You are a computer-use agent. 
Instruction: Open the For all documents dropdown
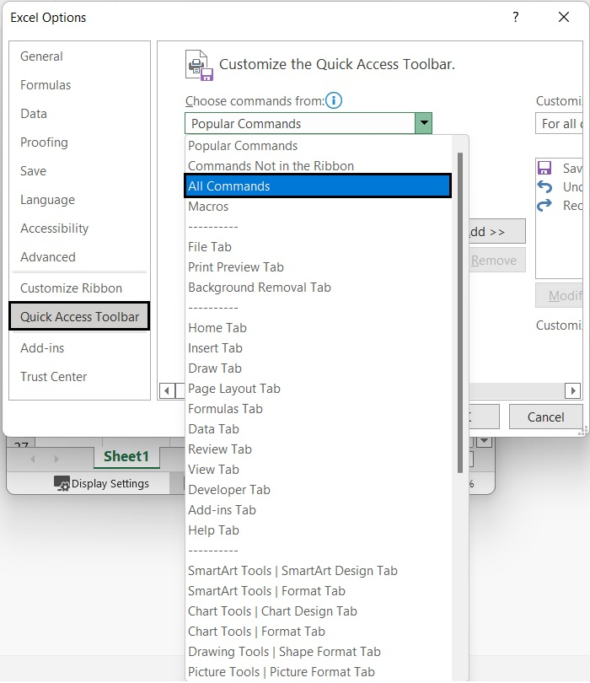[559, 124]
